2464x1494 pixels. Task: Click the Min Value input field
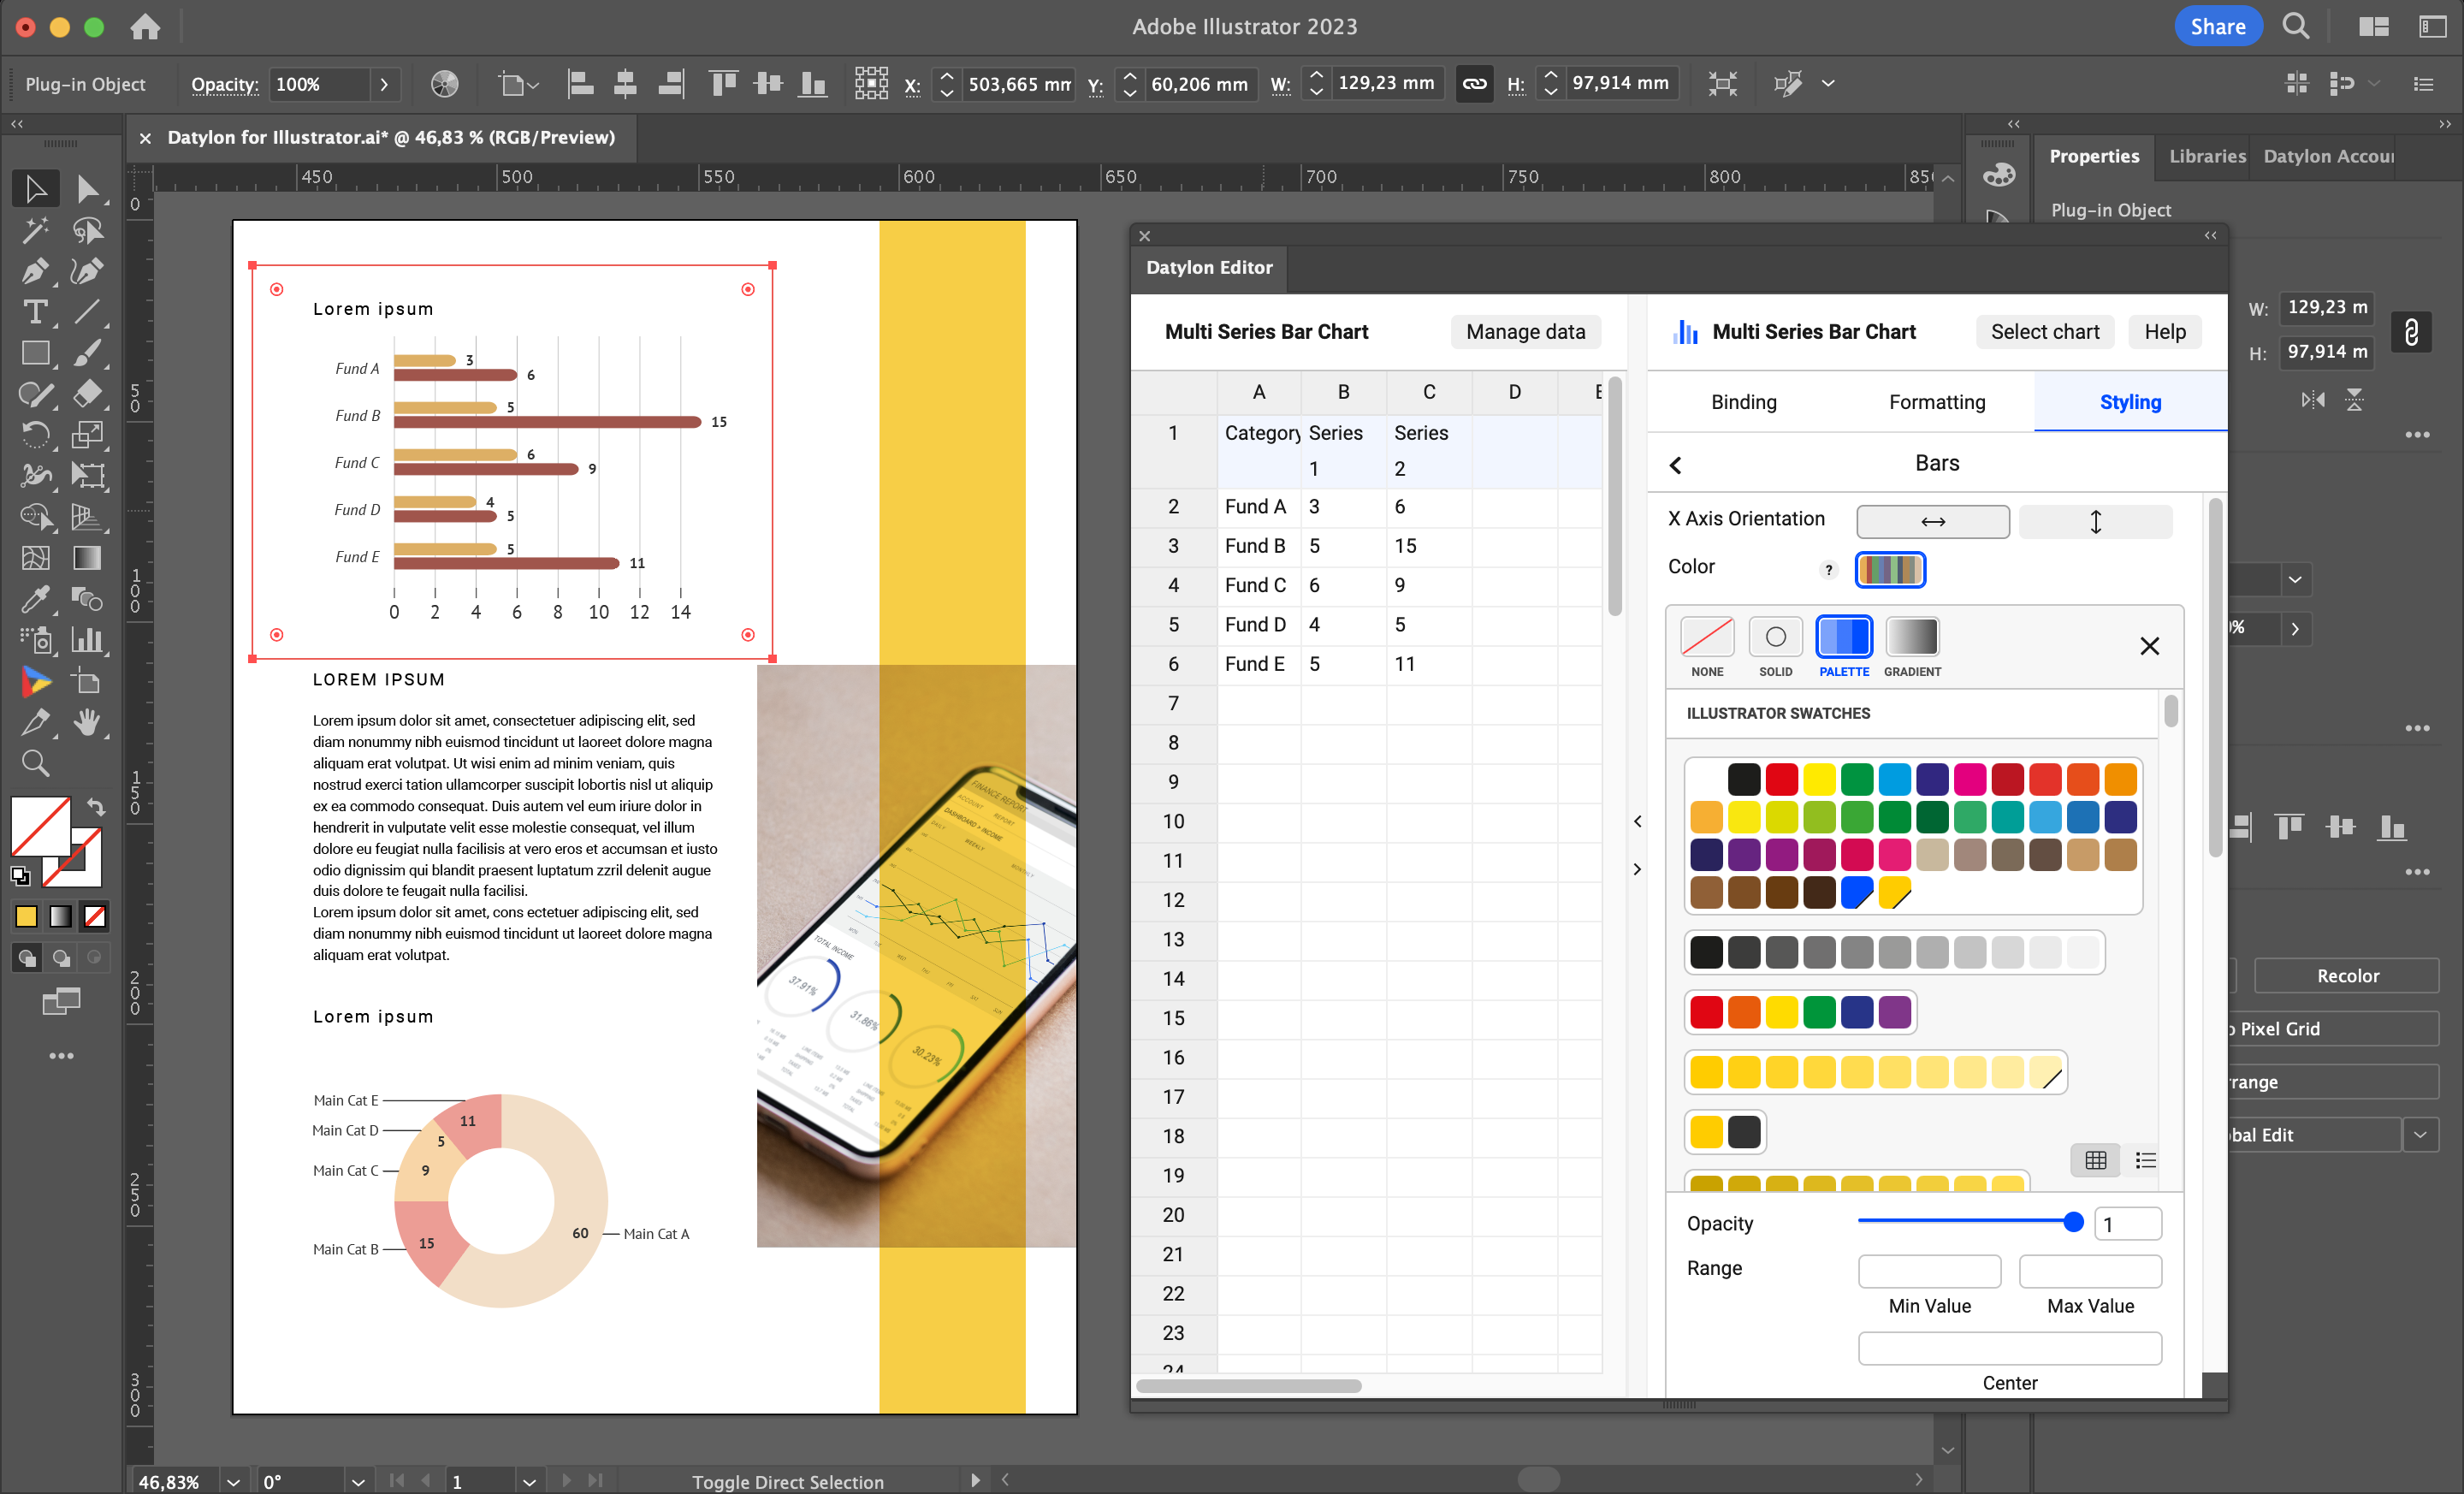tap(1929, 1267)
